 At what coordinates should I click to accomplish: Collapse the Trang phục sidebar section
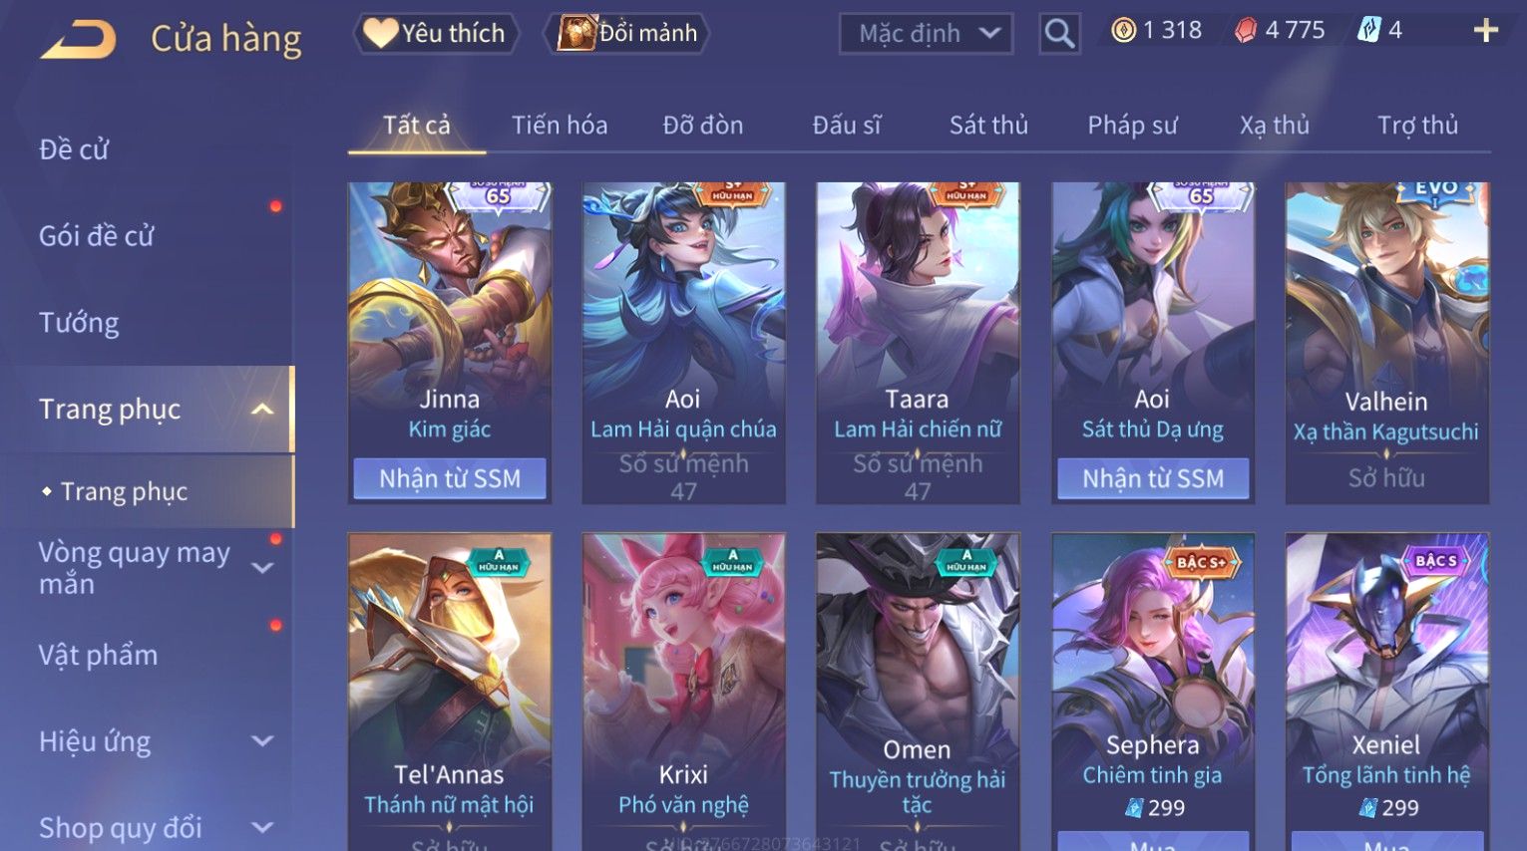tap(262, 409)
